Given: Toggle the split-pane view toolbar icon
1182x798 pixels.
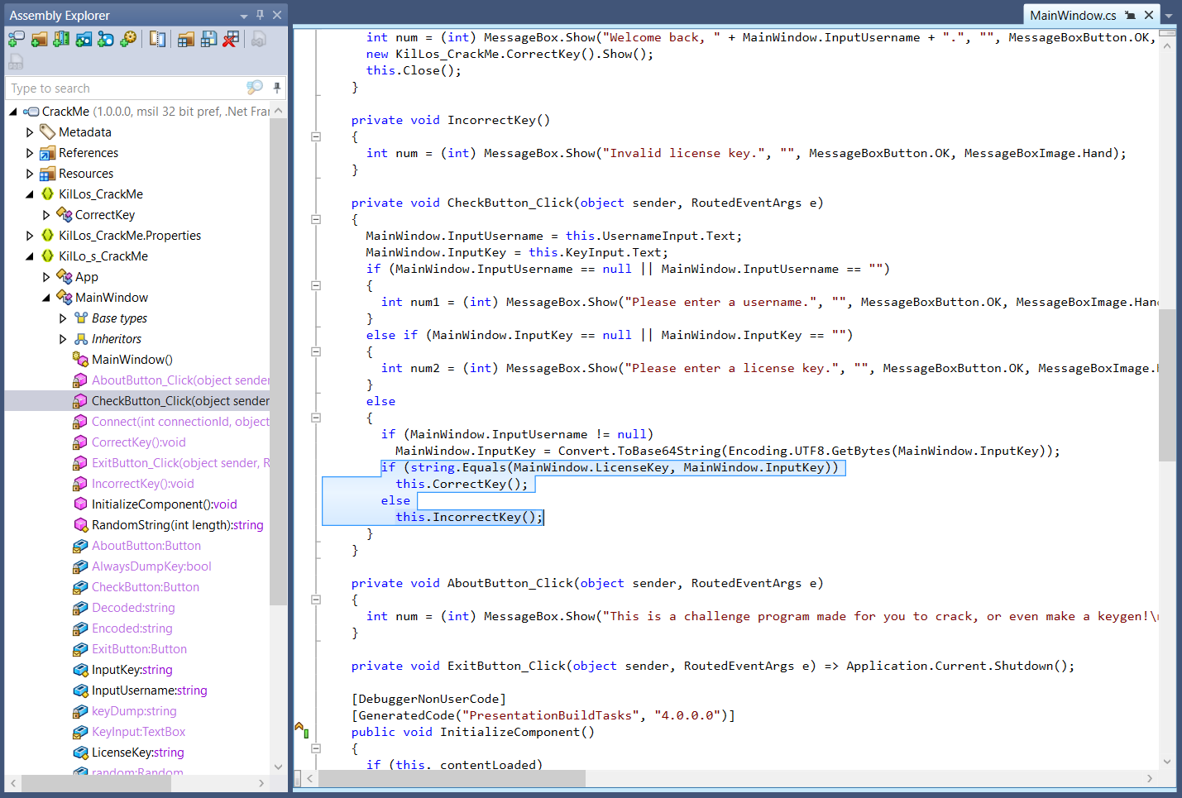Looking at the screenshot, I should click(x=157, y=39).
